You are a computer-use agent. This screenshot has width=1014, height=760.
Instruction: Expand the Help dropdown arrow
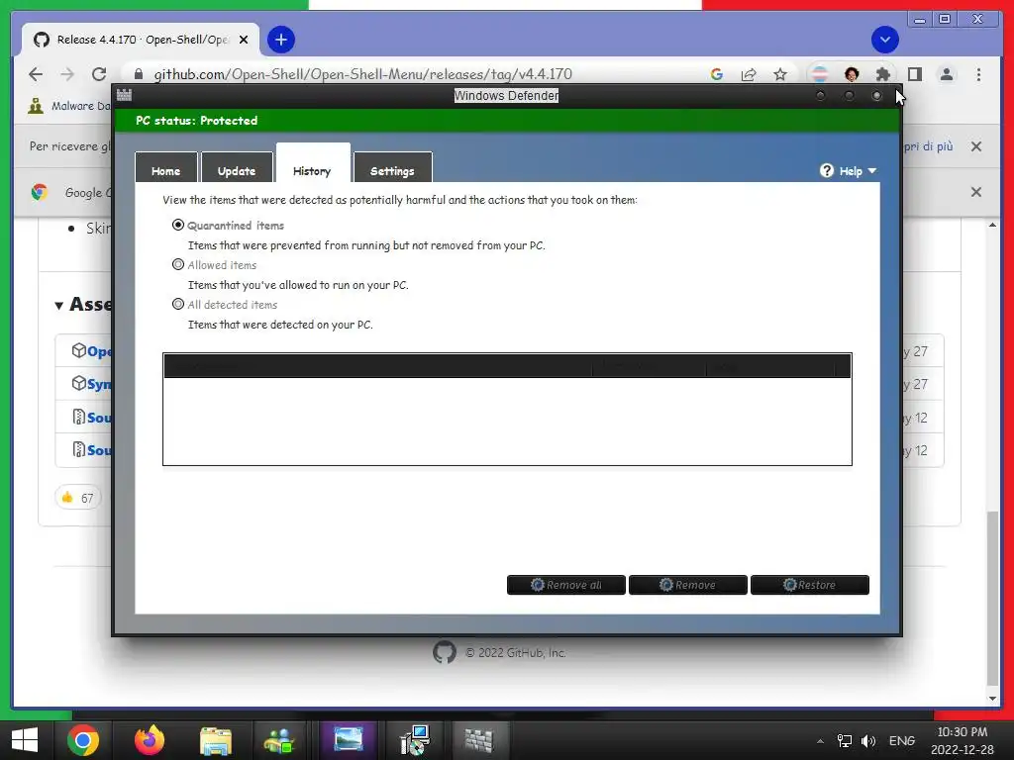point(872,170)
